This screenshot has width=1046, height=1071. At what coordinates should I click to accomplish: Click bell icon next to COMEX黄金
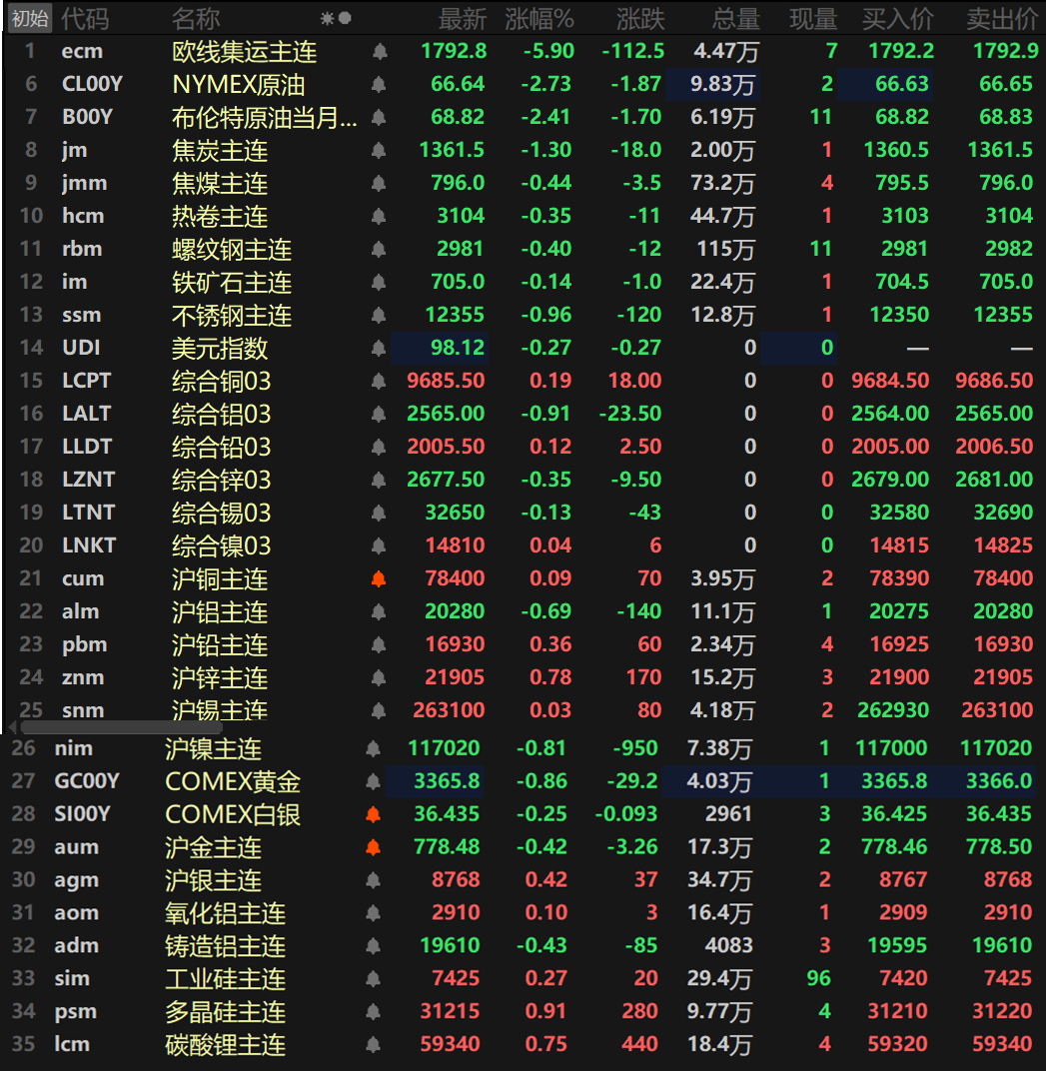tap(373, 782)
